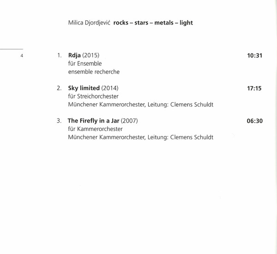Click the horizontal rule above the page number
Viewport: 277px width, 254px height.
point(11,49)
